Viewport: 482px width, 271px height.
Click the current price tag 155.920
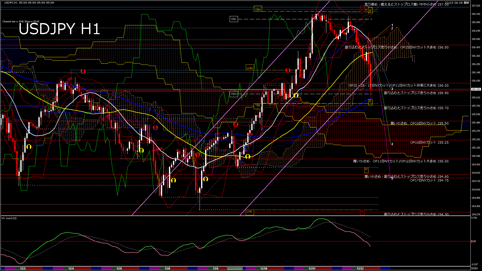476,89
